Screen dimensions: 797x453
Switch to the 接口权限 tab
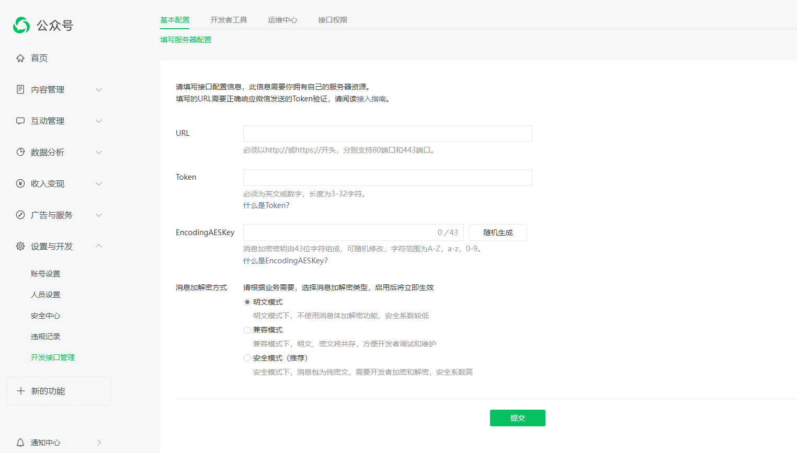[333, 20]
